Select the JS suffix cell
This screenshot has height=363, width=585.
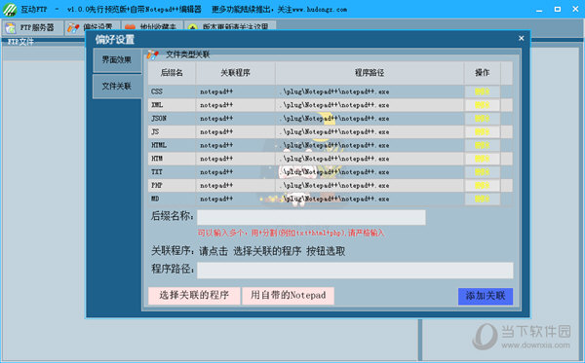pyautogui.click(x=172, y=131)
